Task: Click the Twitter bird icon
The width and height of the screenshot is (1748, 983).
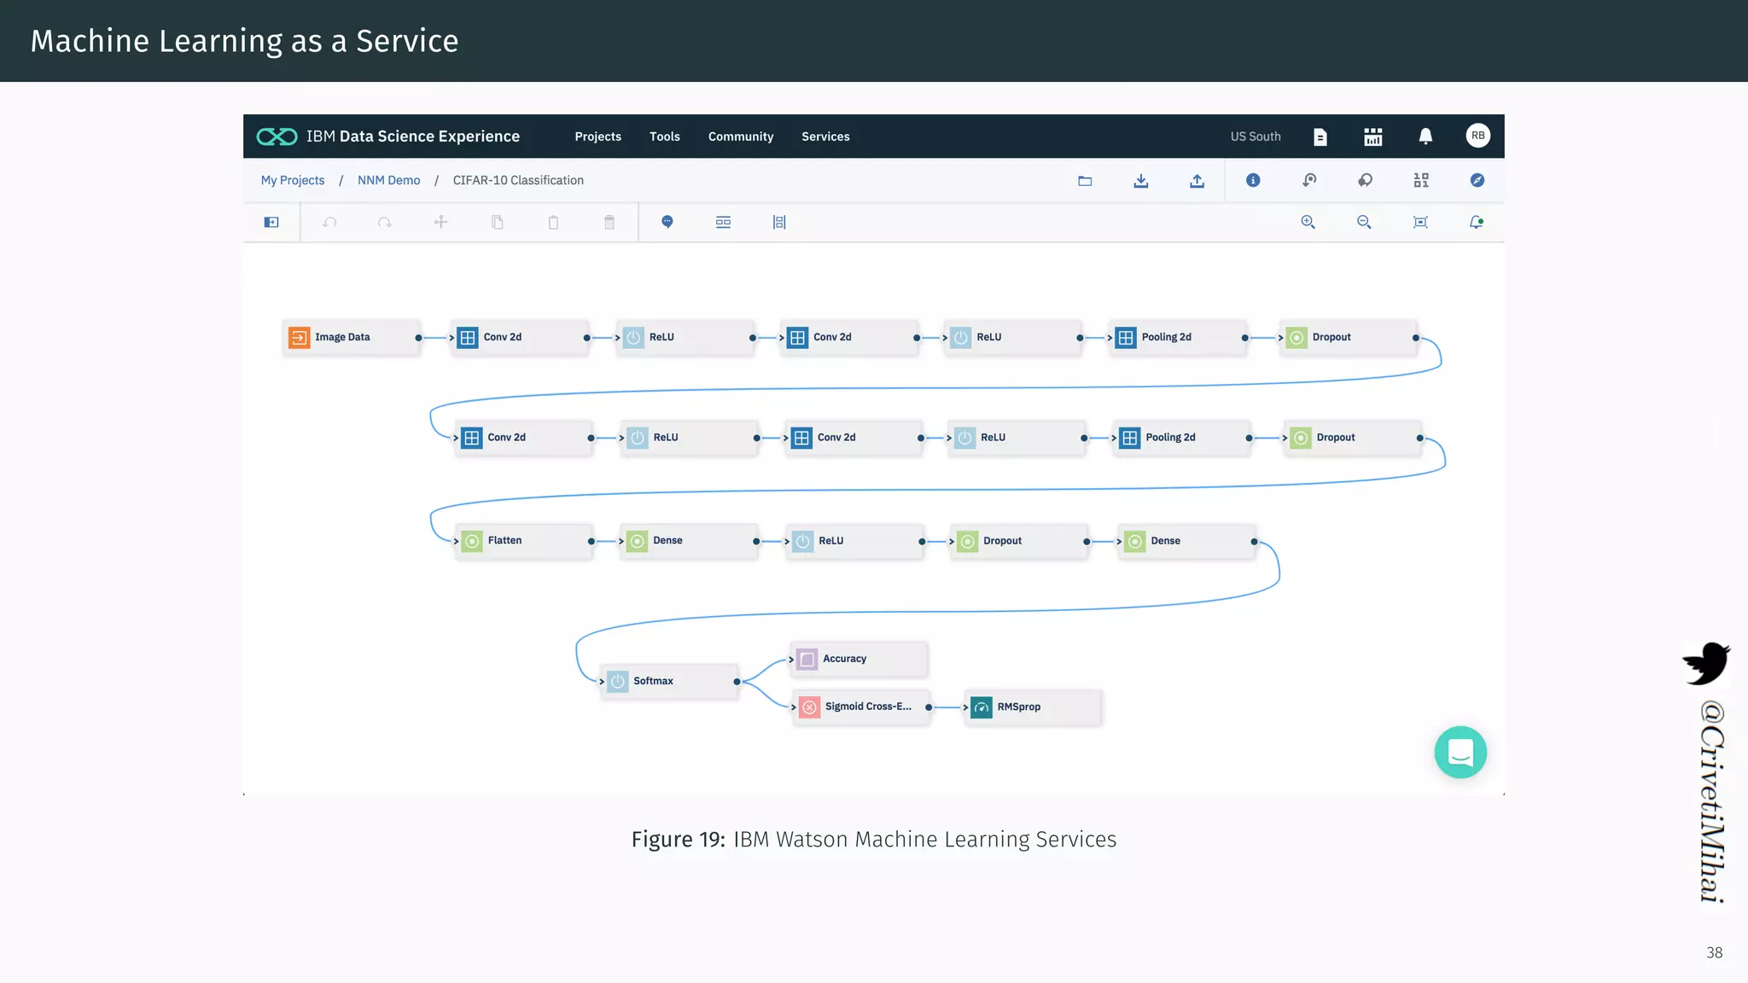Action: coord(1706,663)
